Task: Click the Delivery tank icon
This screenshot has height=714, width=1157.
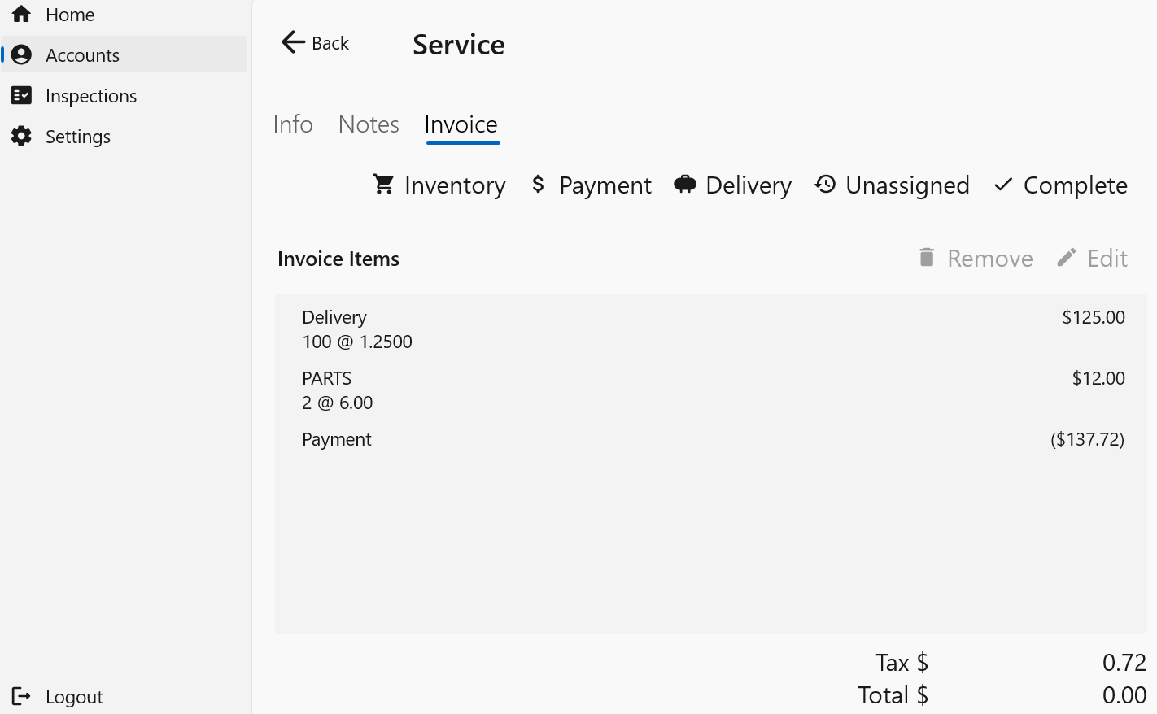Action: pos(685,185)
